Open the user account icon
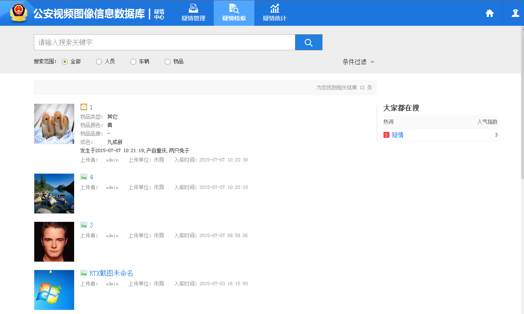 point(515,13)
